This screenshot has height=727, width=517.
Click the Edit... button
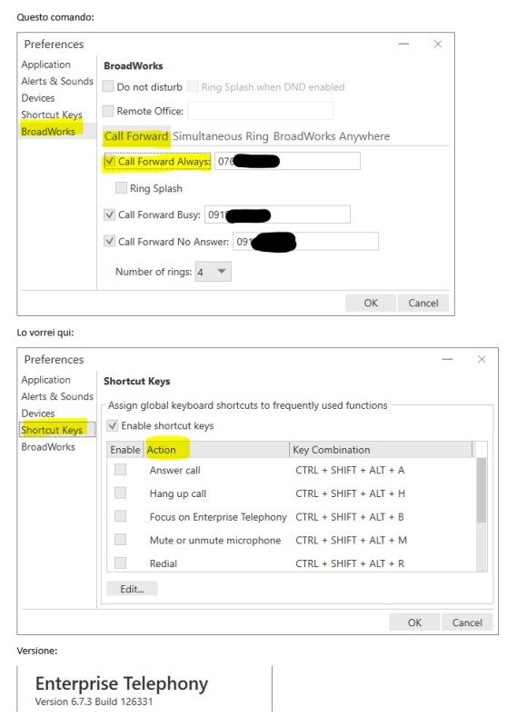[x=132, y=589]
